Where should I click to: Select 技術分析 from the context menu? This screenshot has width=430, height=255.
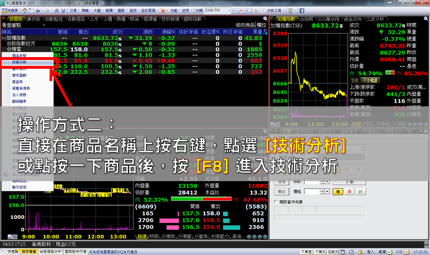pyautogui.click(x=20, y=62)
